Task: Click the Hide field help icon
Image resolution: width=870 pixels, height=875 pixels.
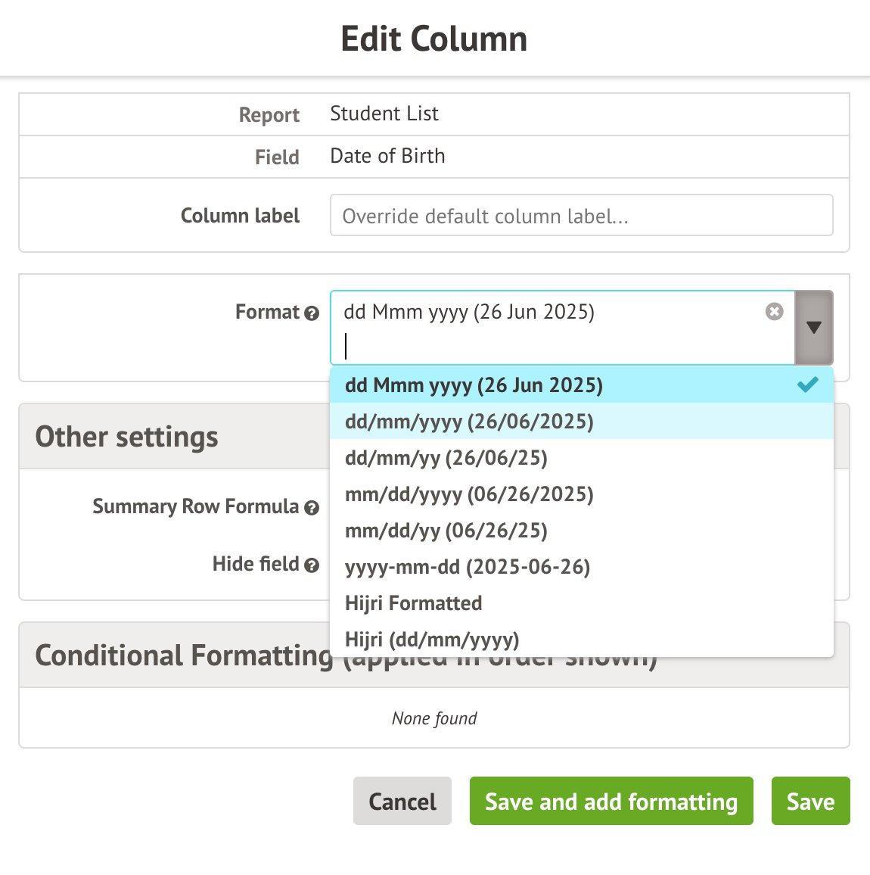Action: (x=312, y=565)
